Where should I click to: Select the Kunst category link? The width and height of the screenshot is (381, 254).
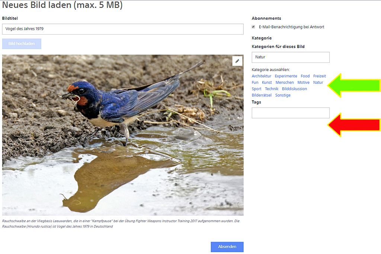click(267, 83)
